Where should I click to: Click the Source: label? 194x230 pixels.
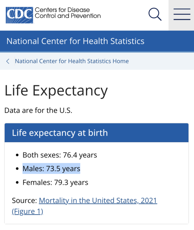[x=24, y=200]
